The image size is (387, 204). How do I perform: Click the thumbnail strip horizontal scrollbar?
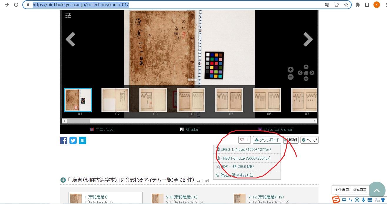[x=188, y=121]
